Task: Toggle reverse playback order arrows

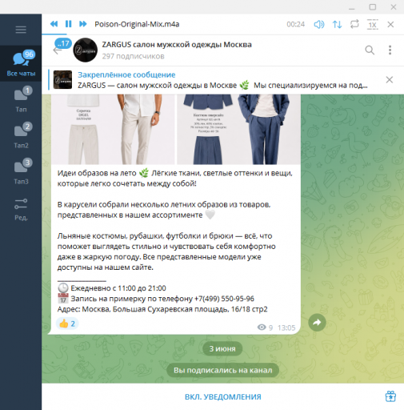Action: 337,25
